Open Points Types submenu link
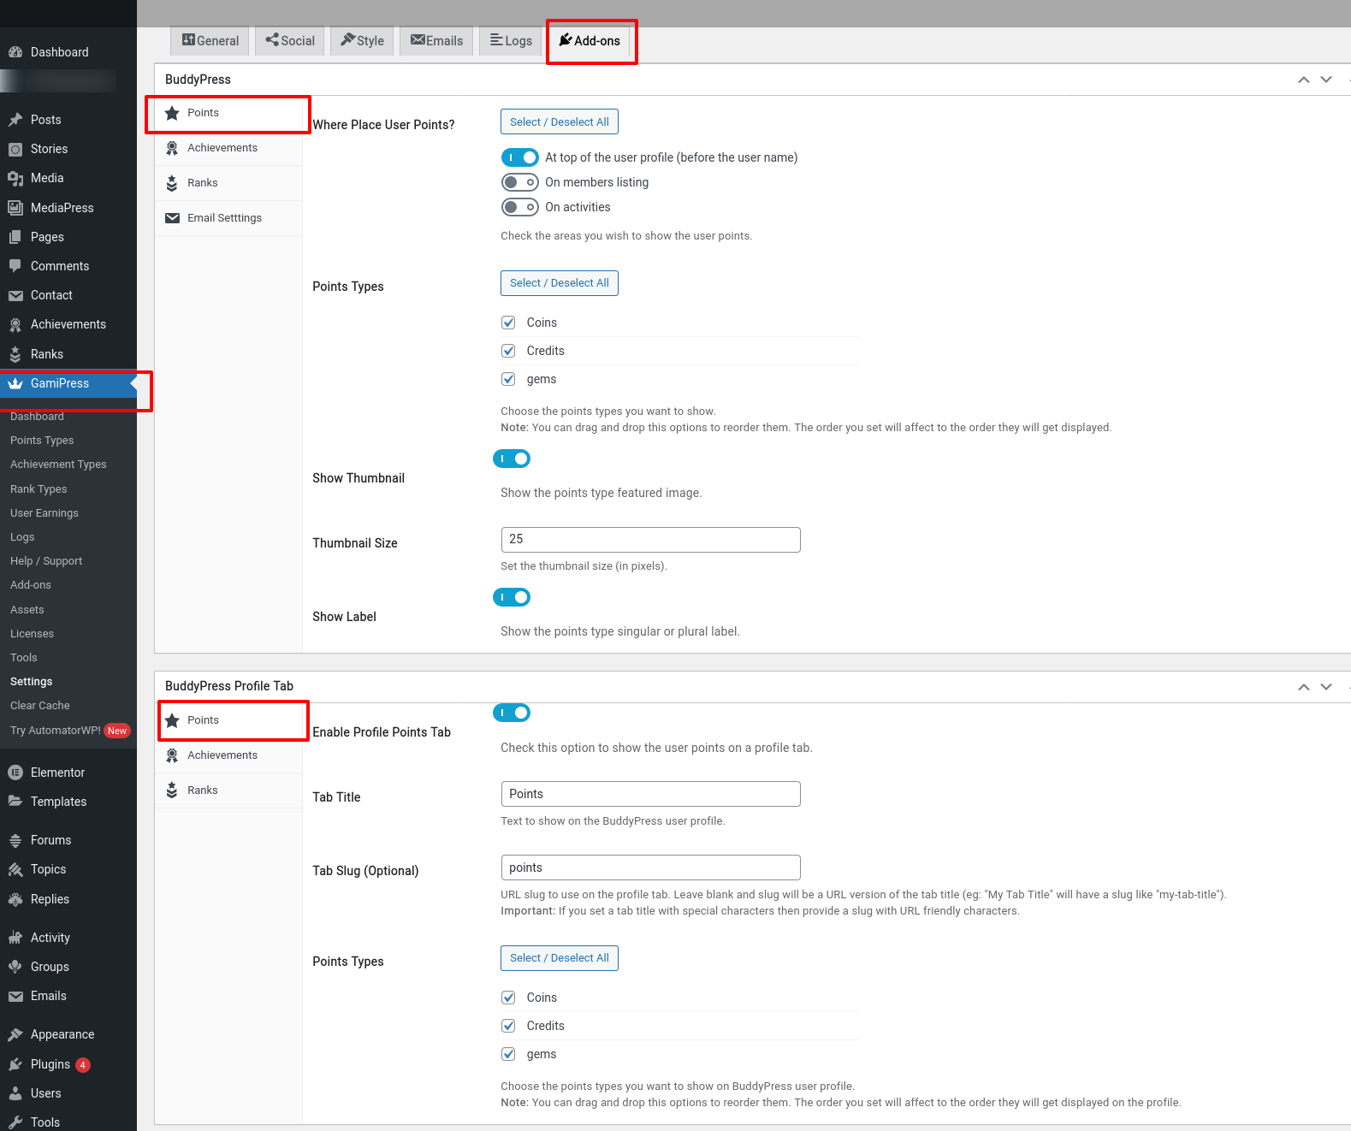This screenshot has width=1351, height=1131. 42,441
